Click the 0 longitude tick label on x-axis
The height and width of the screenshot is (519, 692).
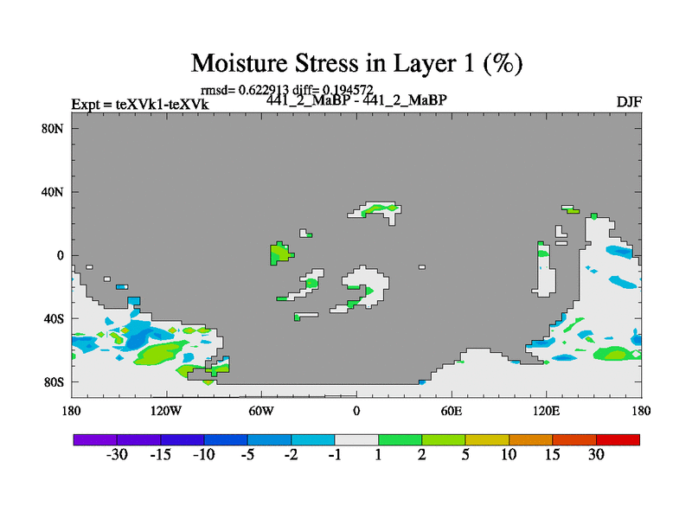(x=356, y=409)
